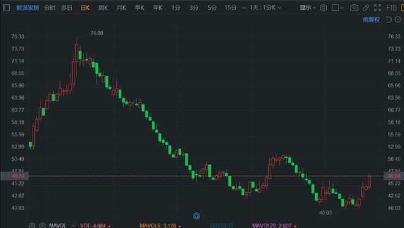The width and height of the screenshot is (404, 228).
Task: Open the layout square dropdown arrow
Action: (342, 8)
